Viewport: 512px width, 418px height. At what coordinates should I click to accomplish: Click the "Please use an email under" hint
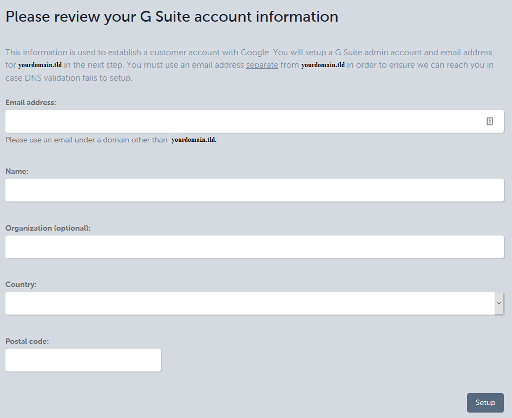86,140
